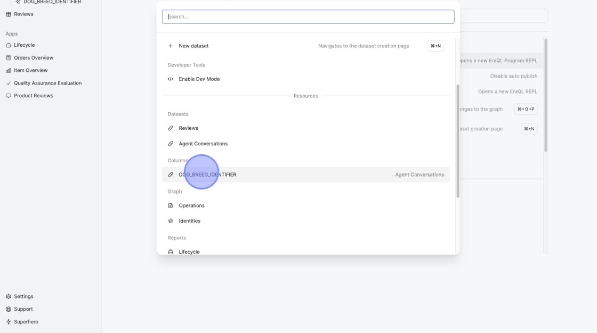This screenshot has width=597, height=333.
Task: Click the Reviews table icon in sidebar
Action: pos(8,14)
